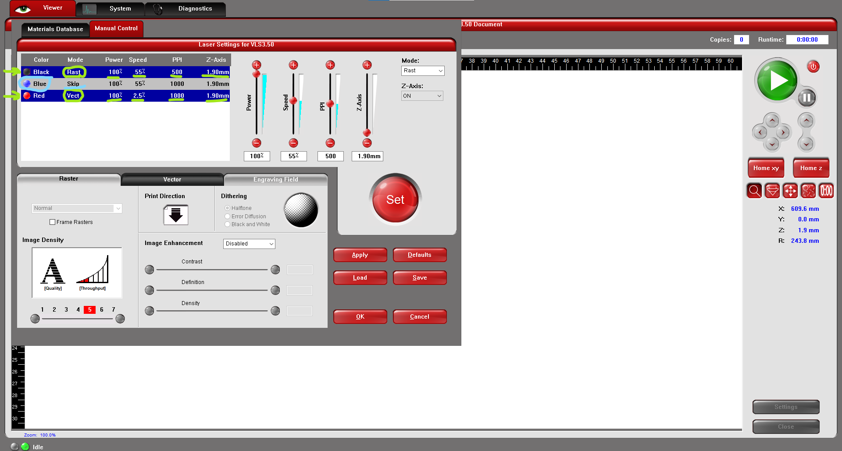Select the Red color row
This screenshot has height=451, width=842.
tap(125, 96)
